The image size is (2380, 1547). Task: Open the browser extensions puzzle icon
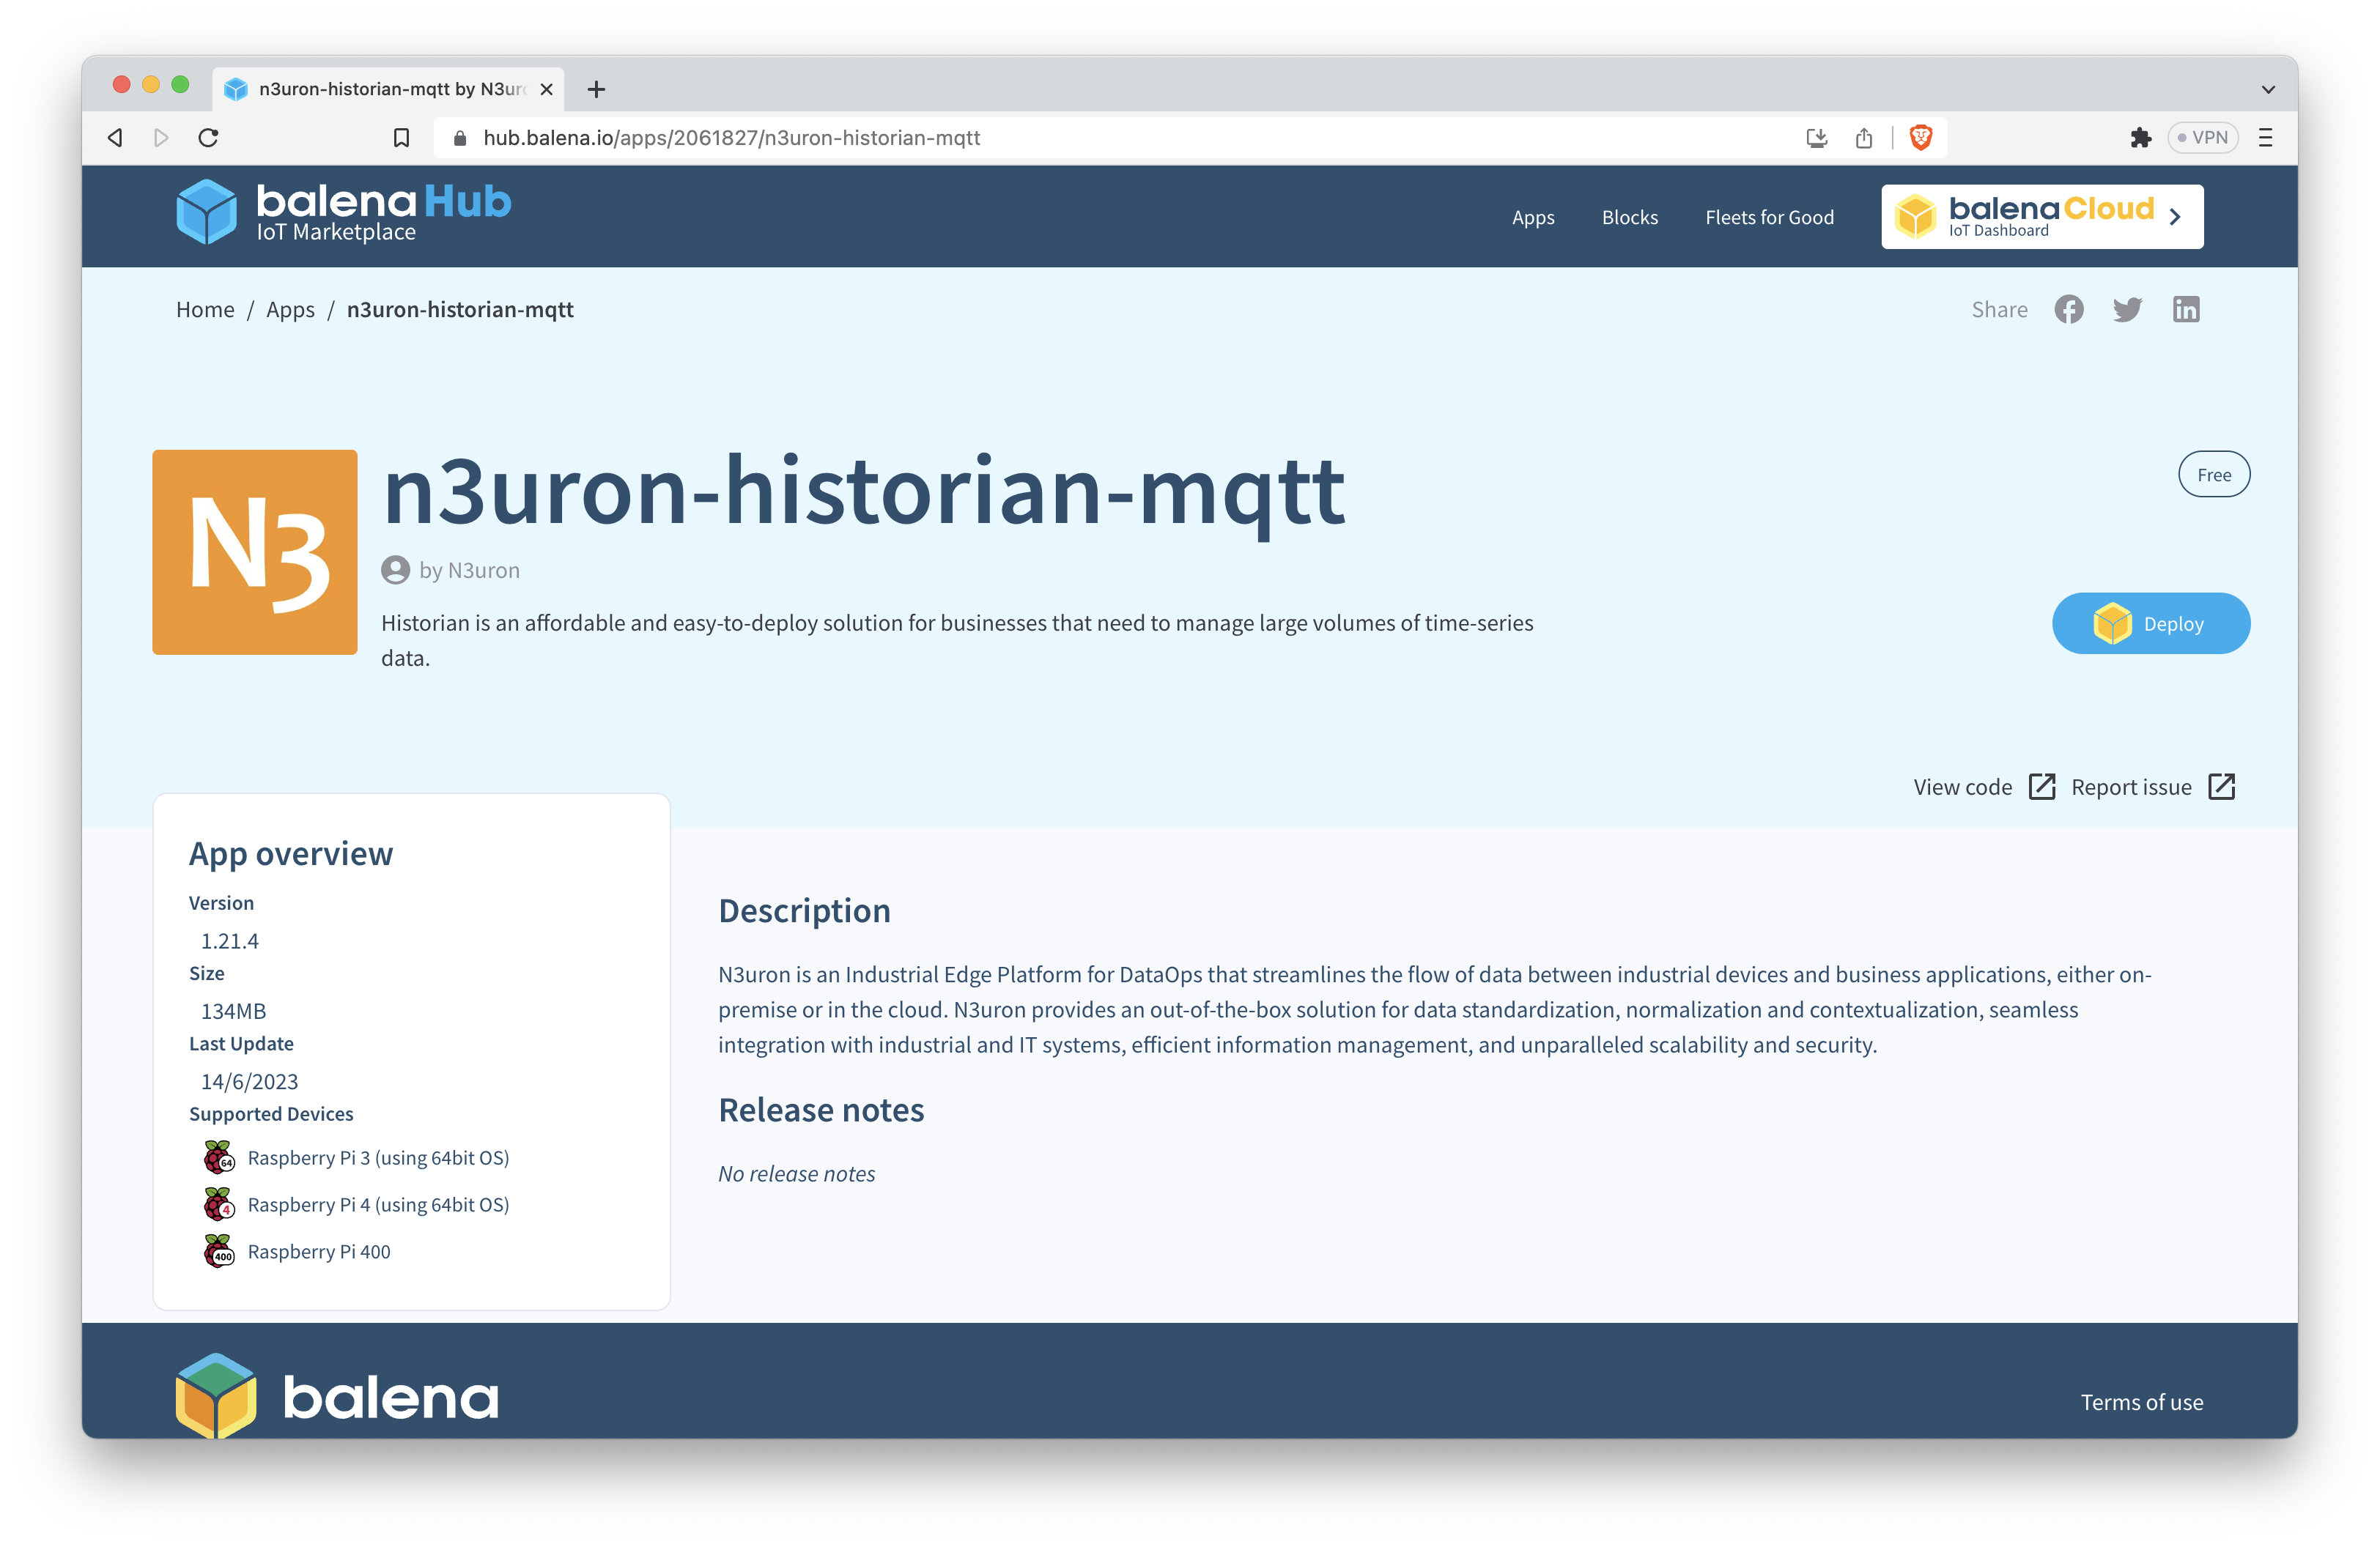[2140, 138]
